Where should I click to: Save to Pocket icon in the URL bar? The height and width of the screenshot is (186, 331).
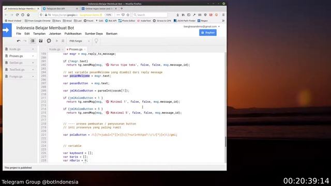point(123,15)
